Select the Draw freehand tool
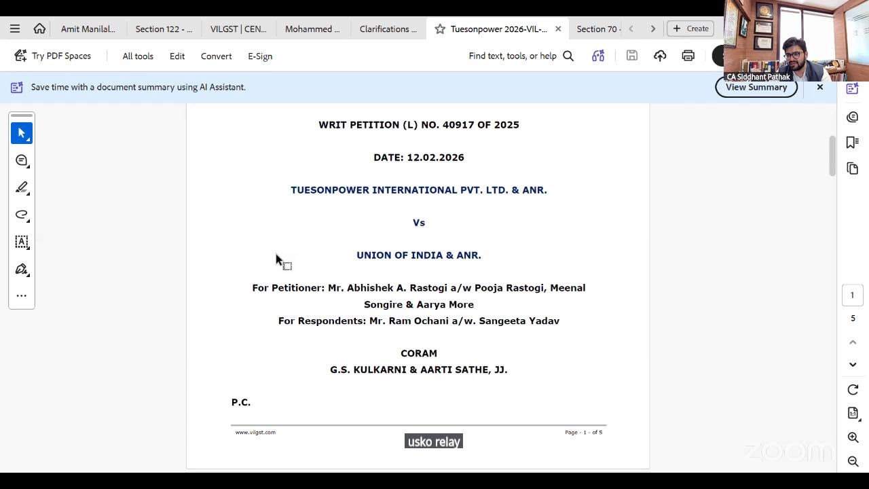The image size is (869, 489). [22, 215]
